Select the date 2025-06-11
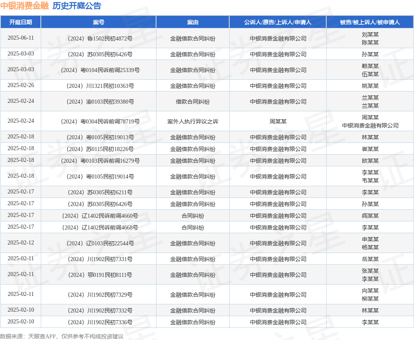414x340 pixels. [x=21, y=38]
